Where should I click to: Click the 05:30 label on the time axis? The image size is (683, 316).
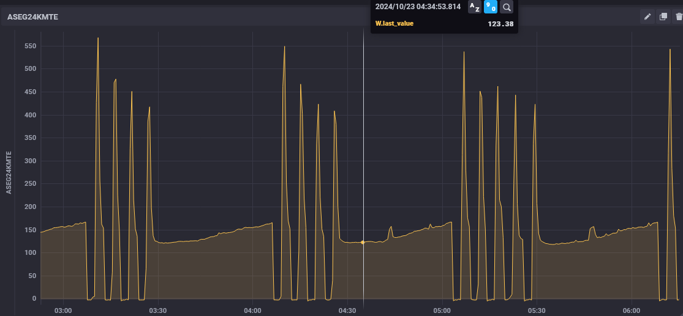tap(537, 310)
